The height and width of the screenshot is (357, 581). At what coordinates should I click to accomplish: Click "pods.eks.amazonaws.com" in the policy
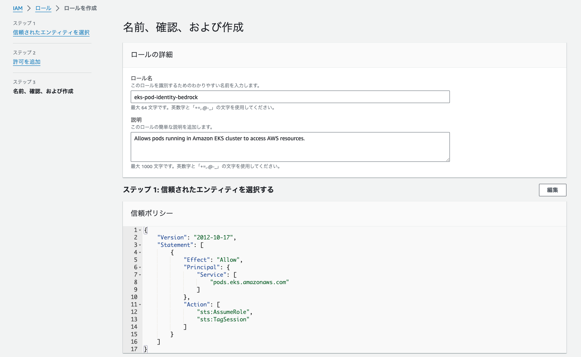point(249,282)
